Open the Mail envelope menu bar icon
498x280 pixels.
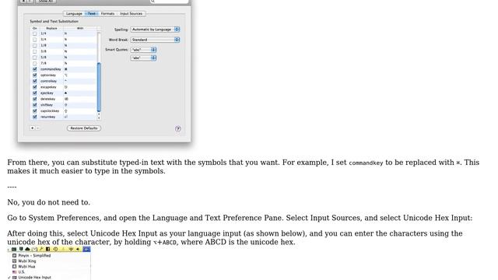(x=34, y=249)
